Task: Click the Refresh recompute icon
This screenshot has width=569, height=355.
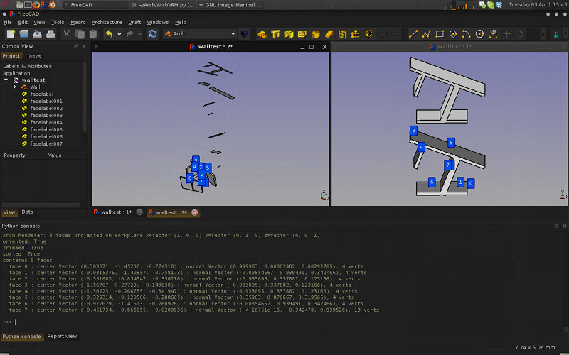Action: point(153,34)
